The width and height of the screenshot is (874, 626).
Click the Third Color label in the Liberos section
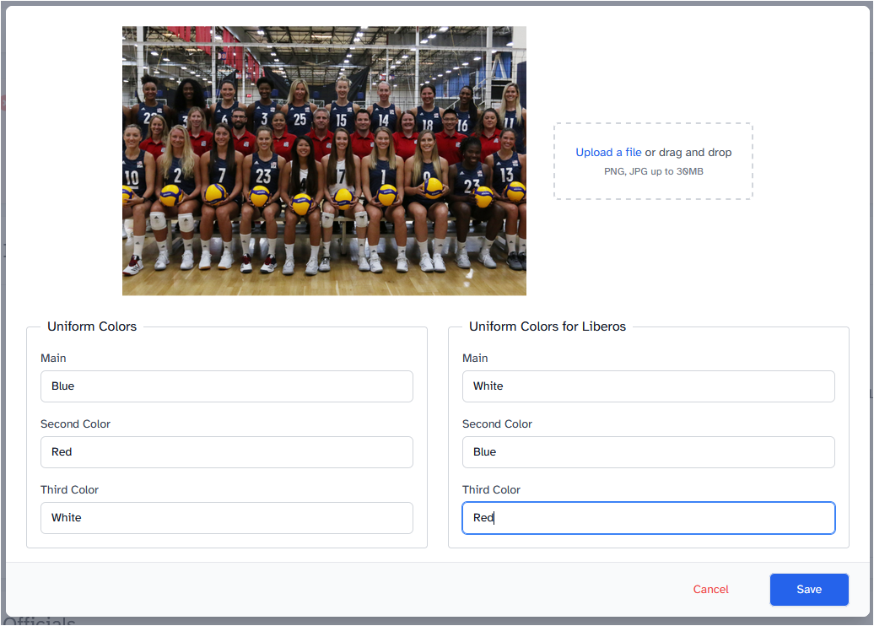pos(491,490)
